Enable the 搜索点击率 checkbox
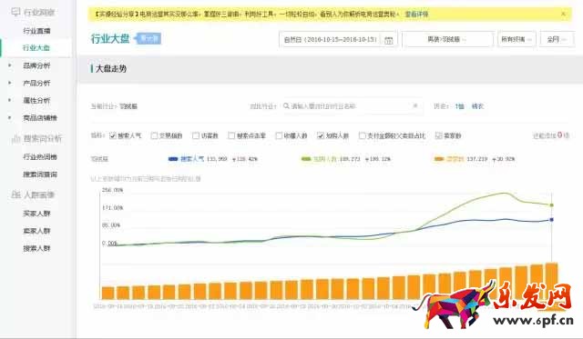Screen dimensions: 583x339 [231, 135]
